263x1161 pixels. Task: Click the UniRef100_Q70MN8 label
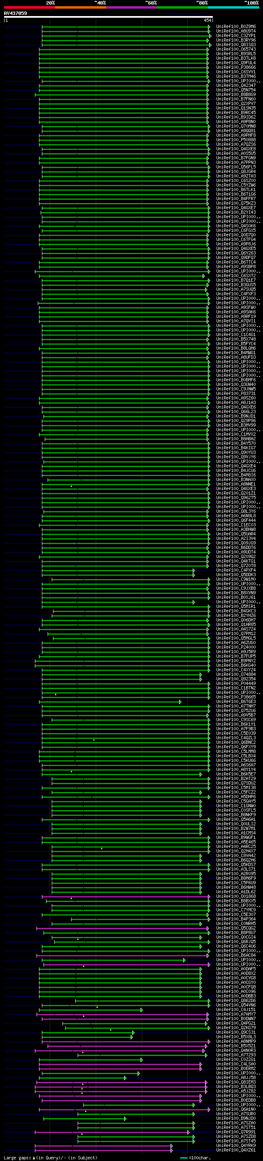point(236,126)
